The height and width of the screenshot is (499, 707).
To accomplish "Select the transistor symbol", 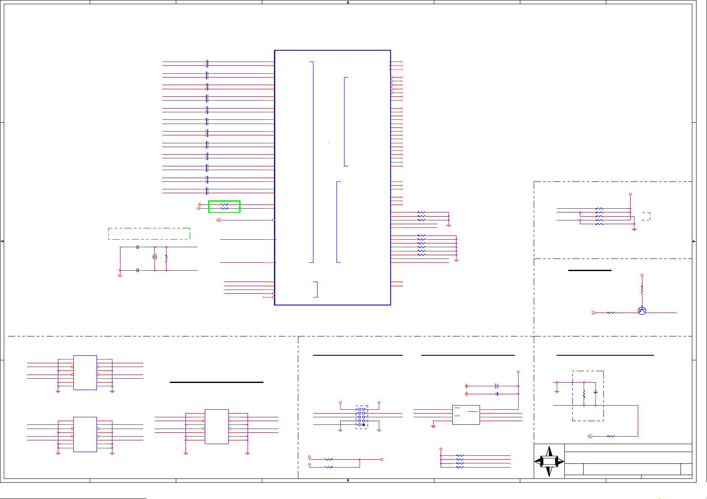I will (642, 310).
